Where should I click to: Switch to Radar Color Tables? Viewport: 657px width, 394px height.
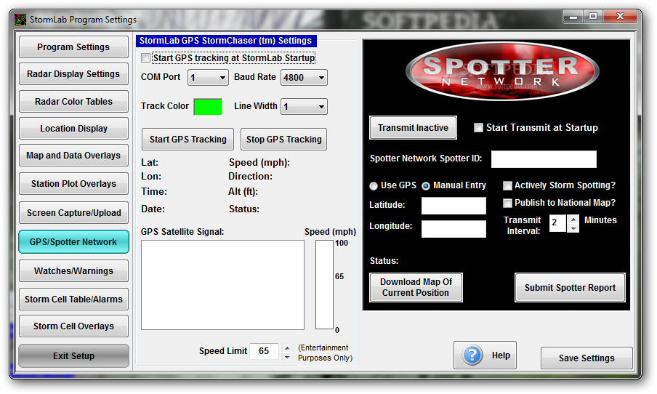pos(73,102)
